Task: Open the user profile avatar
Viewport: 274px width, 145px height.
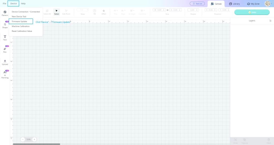Action: [267, 3]
